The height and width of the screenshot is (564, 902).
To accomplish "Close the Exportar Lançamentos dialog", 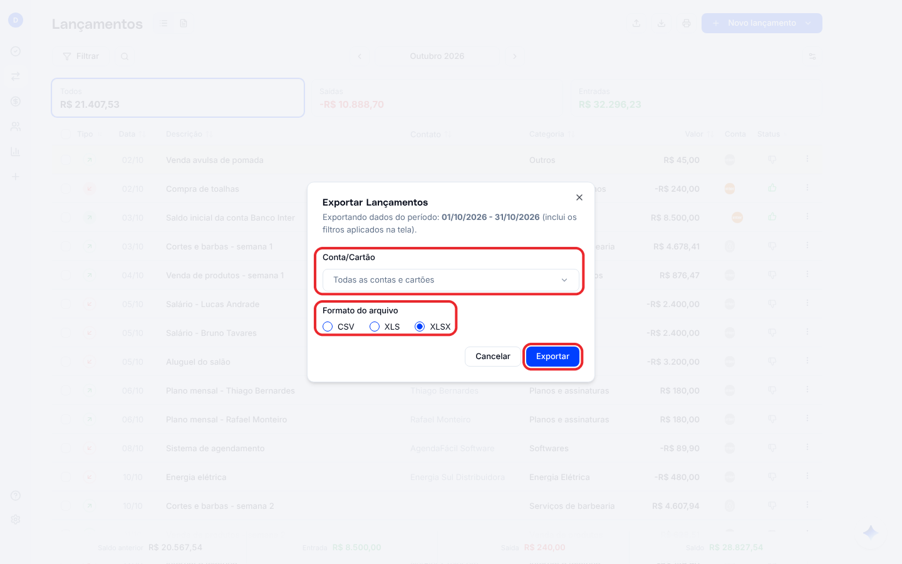I will click(x=579, y=197).
